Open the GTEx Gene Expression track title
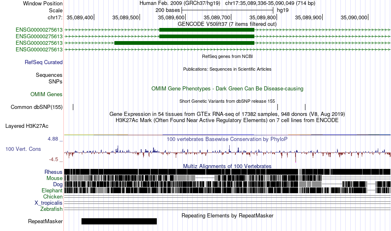This screenshot has width=391, height=231. 227,114
